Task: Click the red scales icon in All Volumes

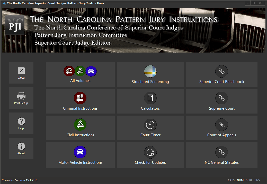Action: pos(69,71)
